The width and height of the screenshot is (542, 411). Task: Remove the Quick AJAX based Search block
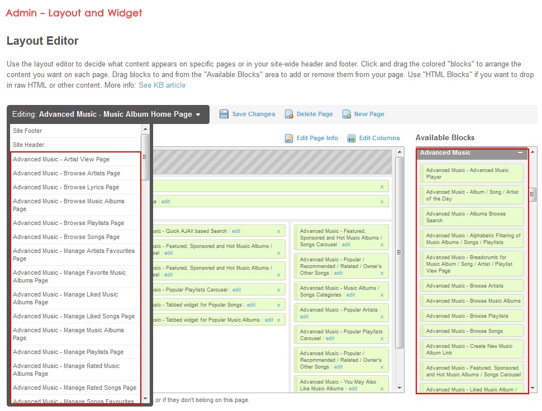tap(278, 231)
